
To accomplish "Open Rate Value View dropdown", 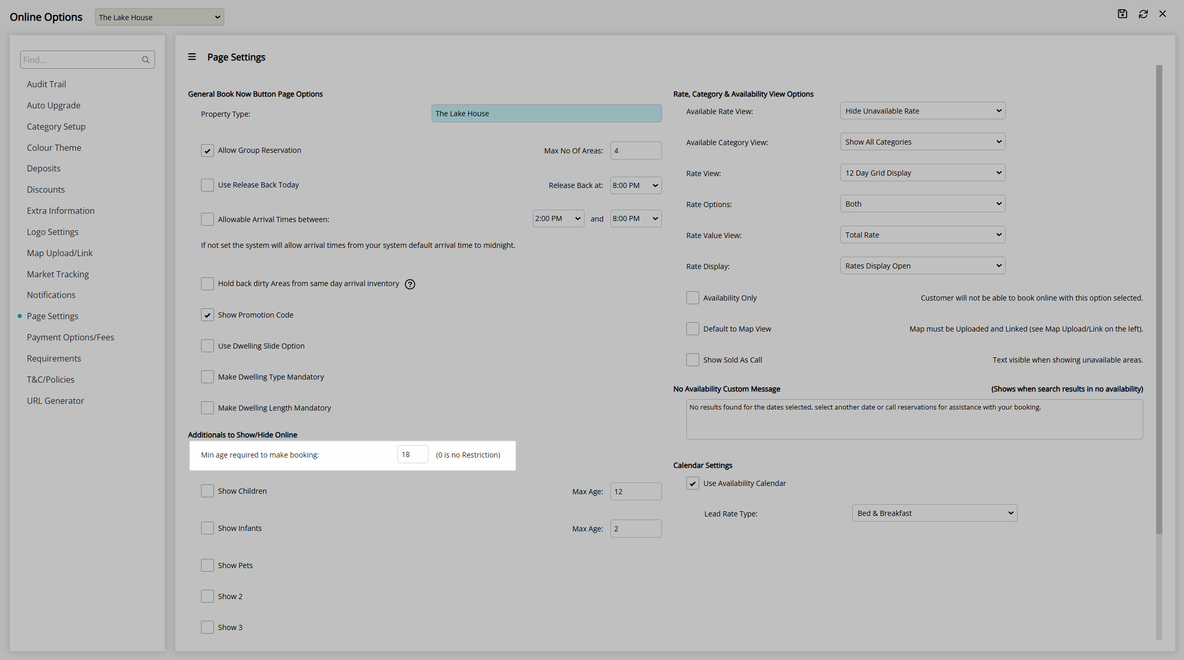I will (x=922, y=234).
